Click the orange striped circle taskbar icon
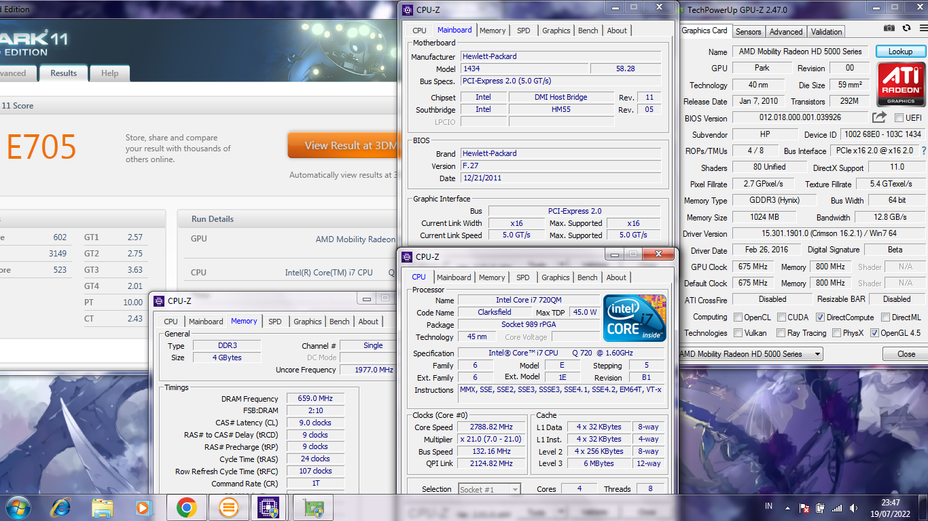This screenshot has width=928, height=521. [x=229, y=507]
